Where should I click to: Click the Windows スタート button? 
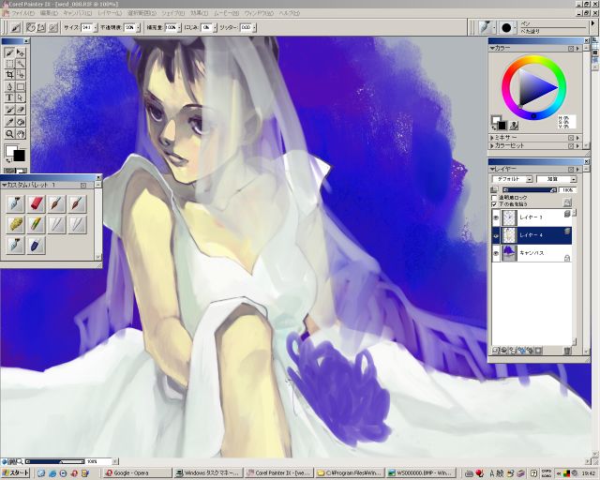click(16, 473)
